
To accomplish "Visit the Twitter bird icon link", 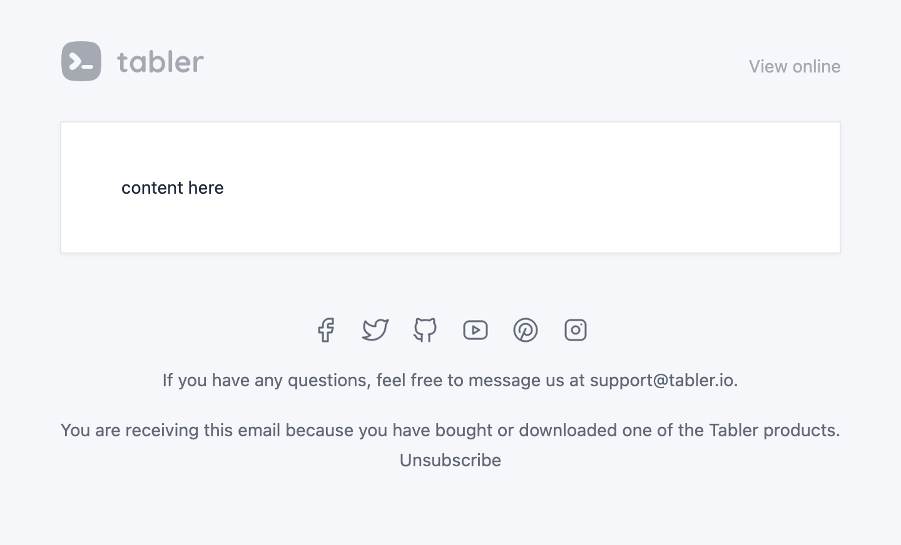I will coord(375,330).
